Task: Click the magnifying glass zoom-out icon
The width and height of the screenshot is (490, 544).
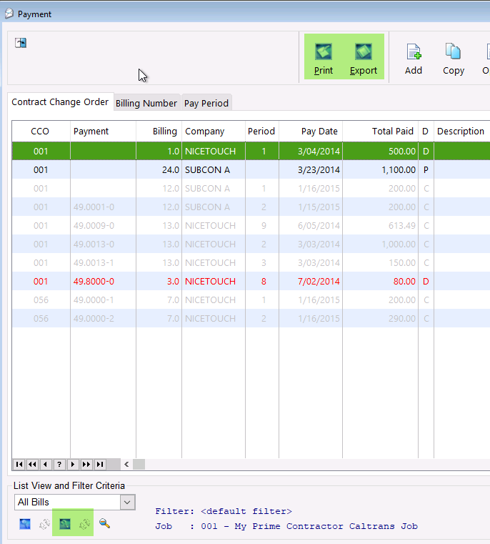Action: (x=104, y=523)
